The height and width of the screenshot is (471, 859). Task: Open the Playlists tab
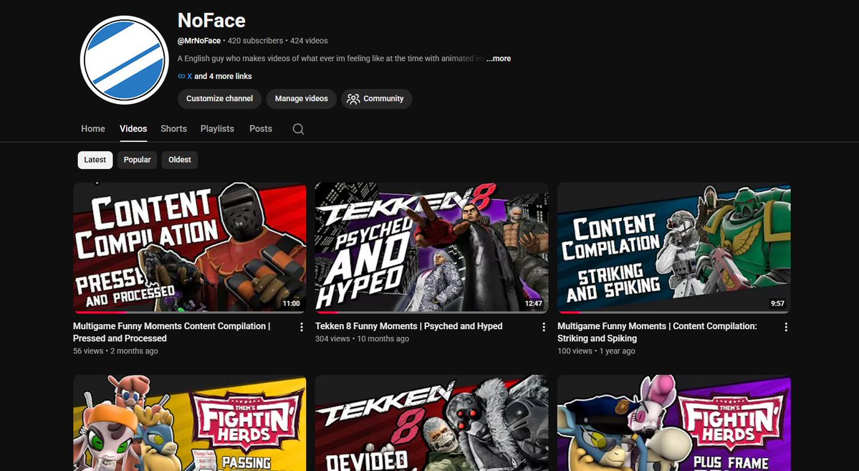pos(217,129)
